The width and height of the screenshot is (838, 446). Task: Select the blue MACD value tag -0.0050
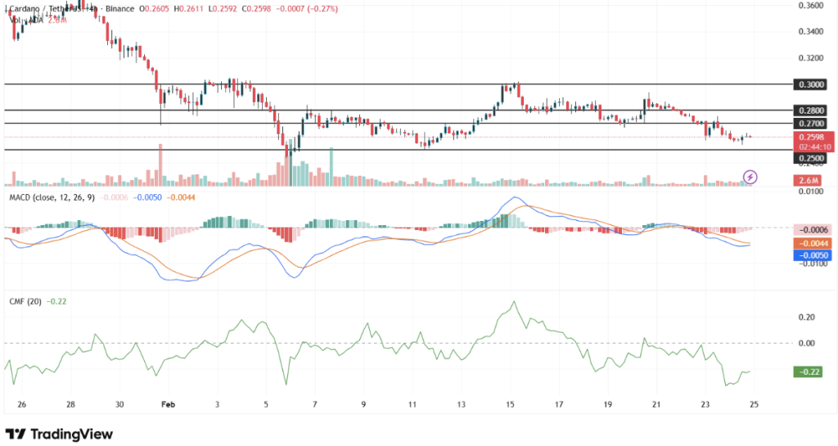pos(813,255)
